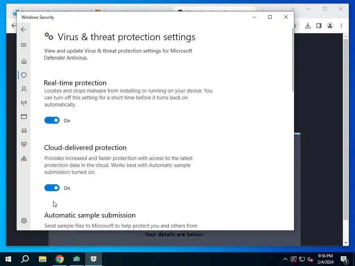
Task: Open taskbar Search magnifier
Action: (x=25, y=259)
